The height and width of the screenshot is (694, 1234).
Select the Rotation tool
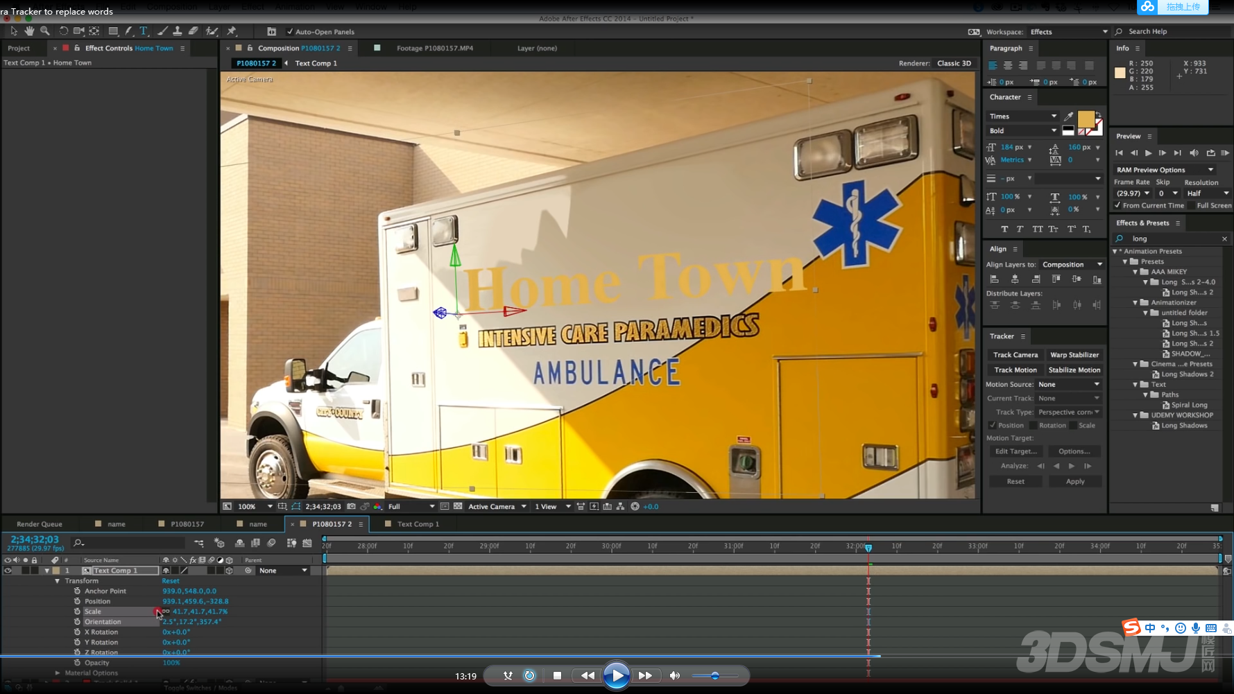pyautogui.click(x=63, y=31)
